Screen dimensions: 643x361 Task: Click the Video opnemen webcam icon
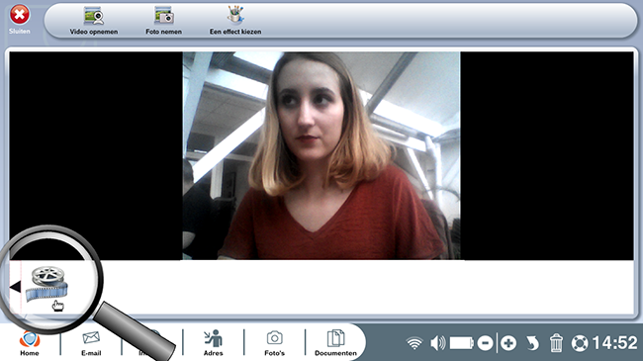click(94, 16)
